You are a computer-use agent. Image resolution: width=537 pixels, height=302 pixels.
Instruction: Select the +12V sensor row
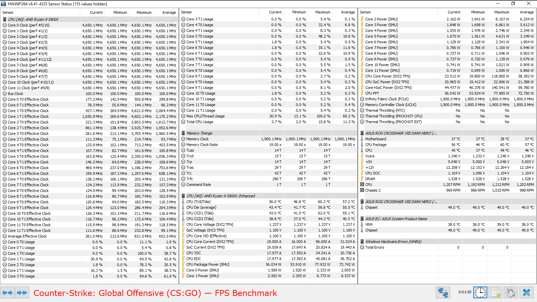447,167
